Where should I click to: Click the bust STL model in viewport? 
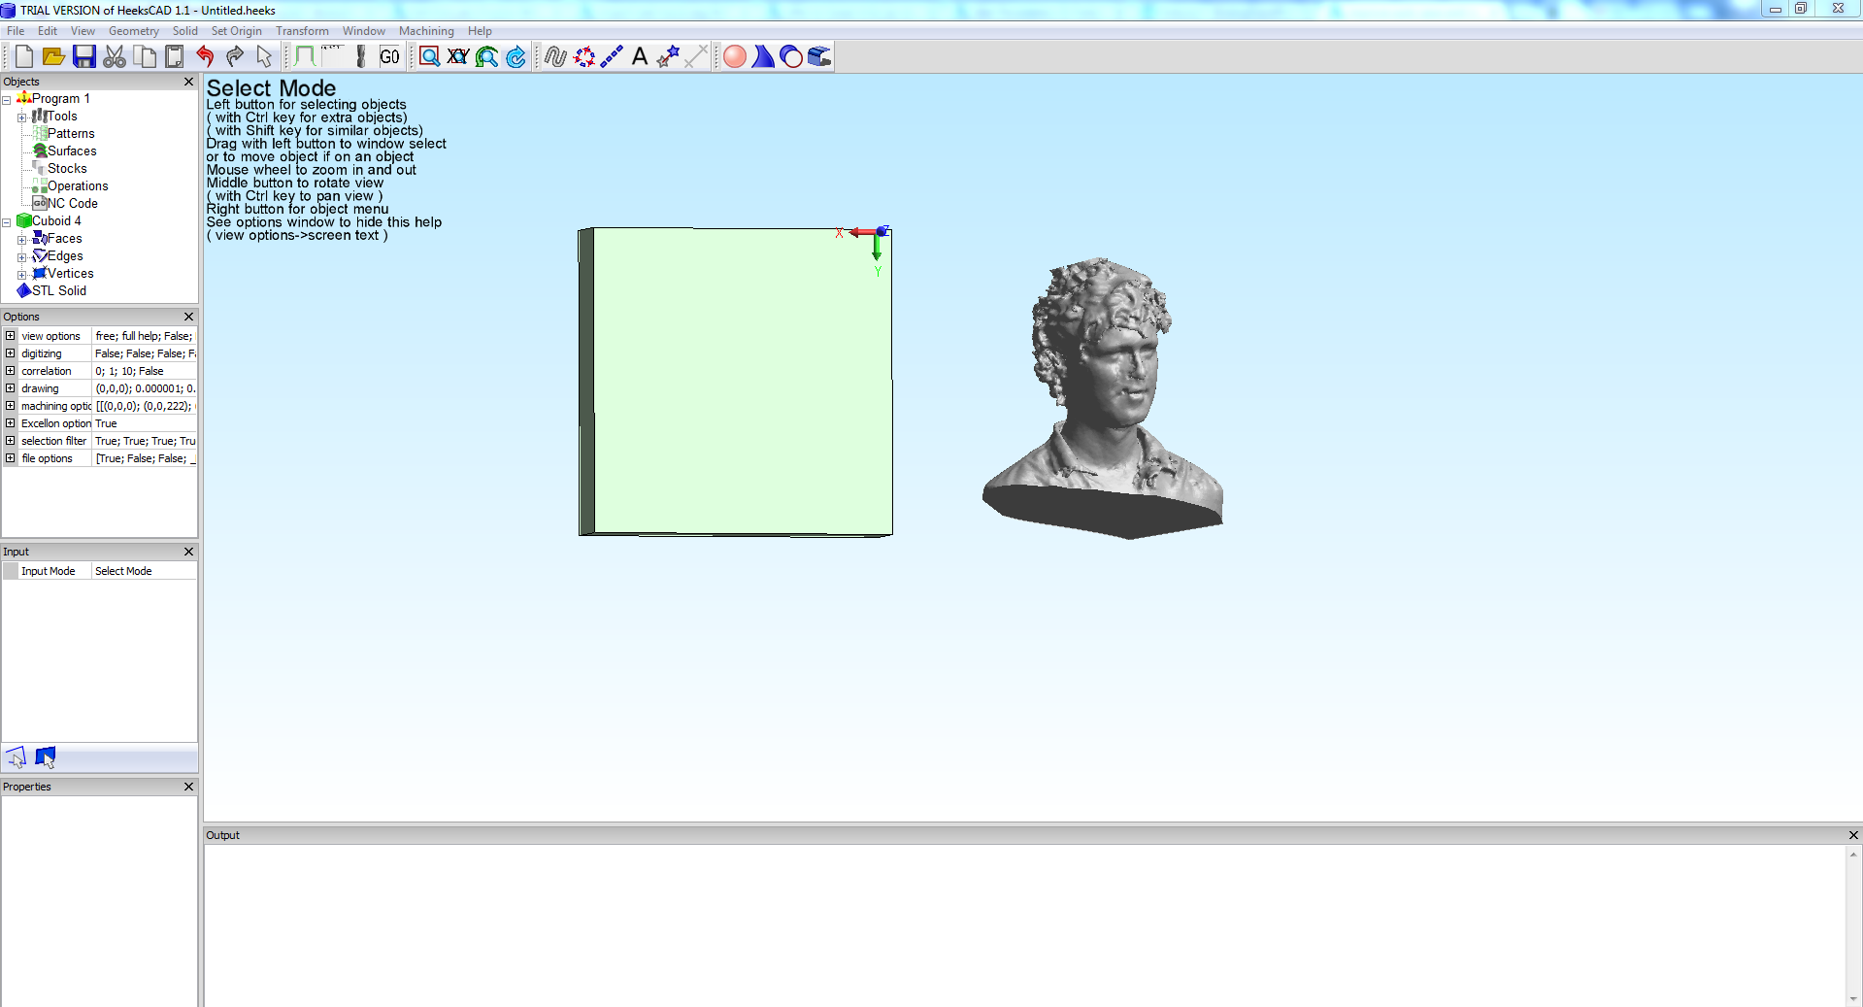coord(1103,398)
